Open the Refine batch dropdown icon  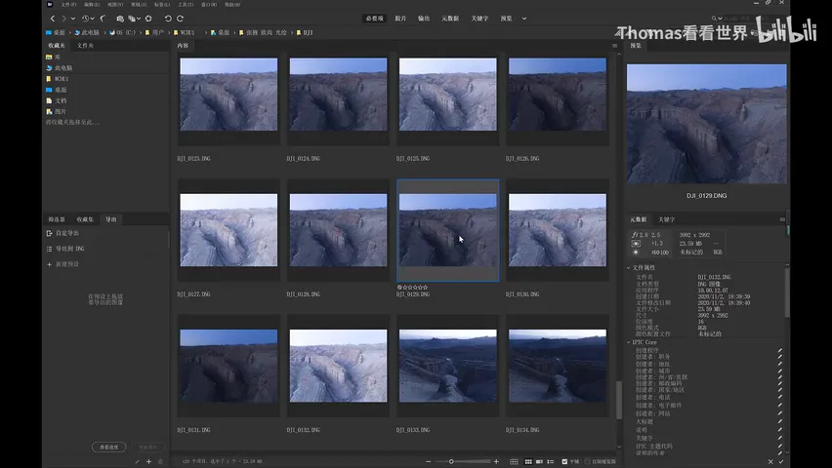[x=134, y=19]
